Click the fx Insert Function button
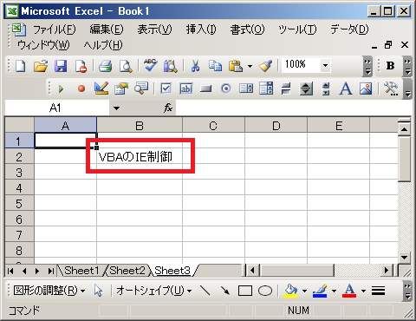Viewport: 416px width, 321px height. (x=168, y=108)
